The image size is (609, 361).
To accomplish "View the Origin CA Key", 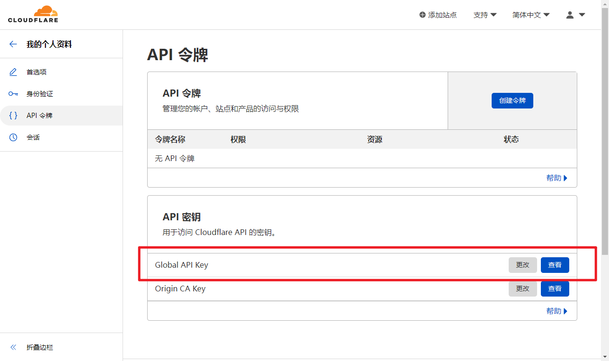I will tap(555, 289).
